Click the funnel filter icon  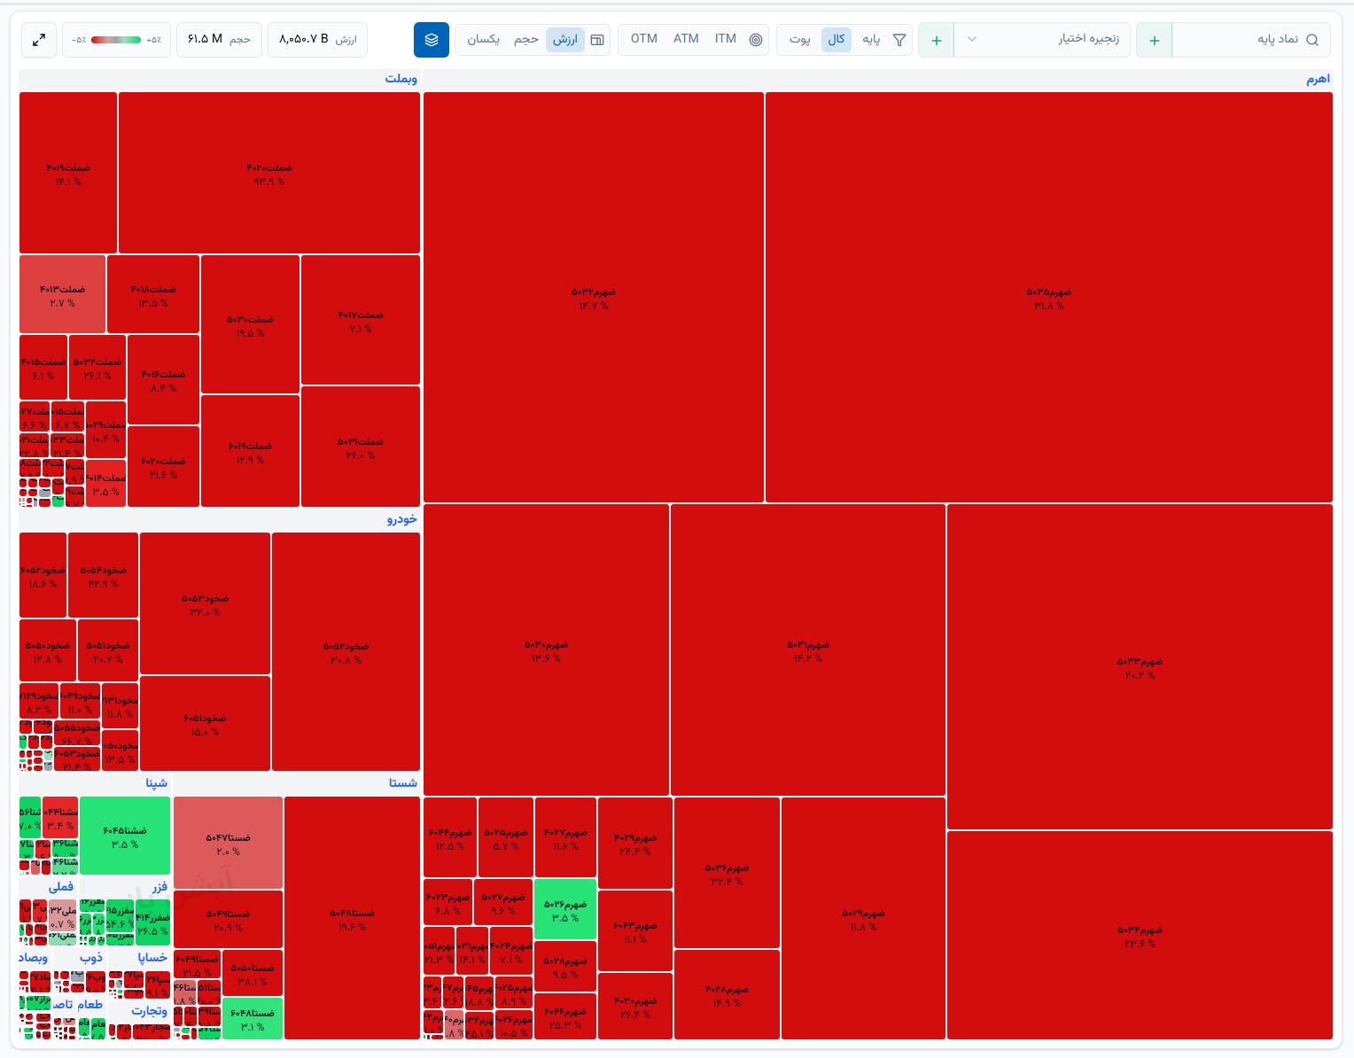(899, 40)
